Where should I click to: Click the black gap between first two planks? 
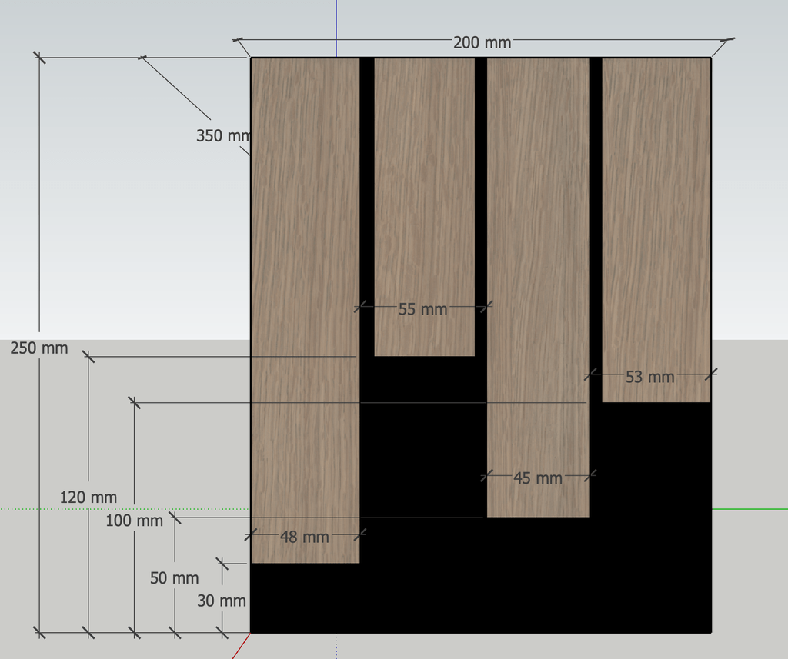367,192
